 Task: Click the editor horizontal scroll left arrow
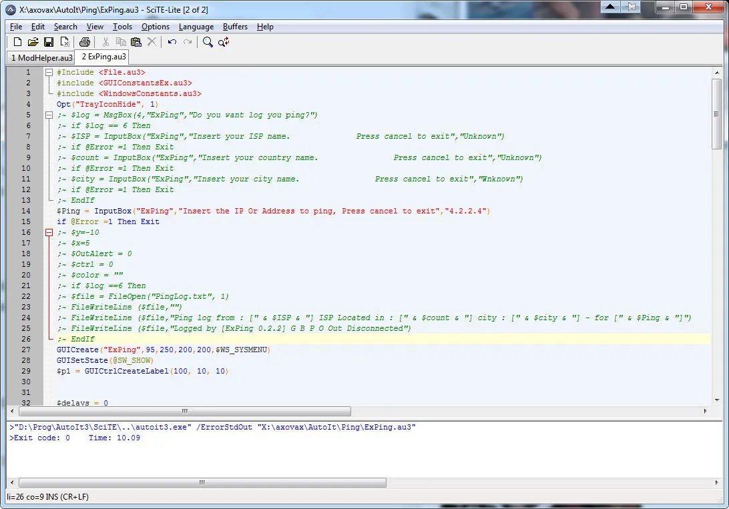coord(12,411)
